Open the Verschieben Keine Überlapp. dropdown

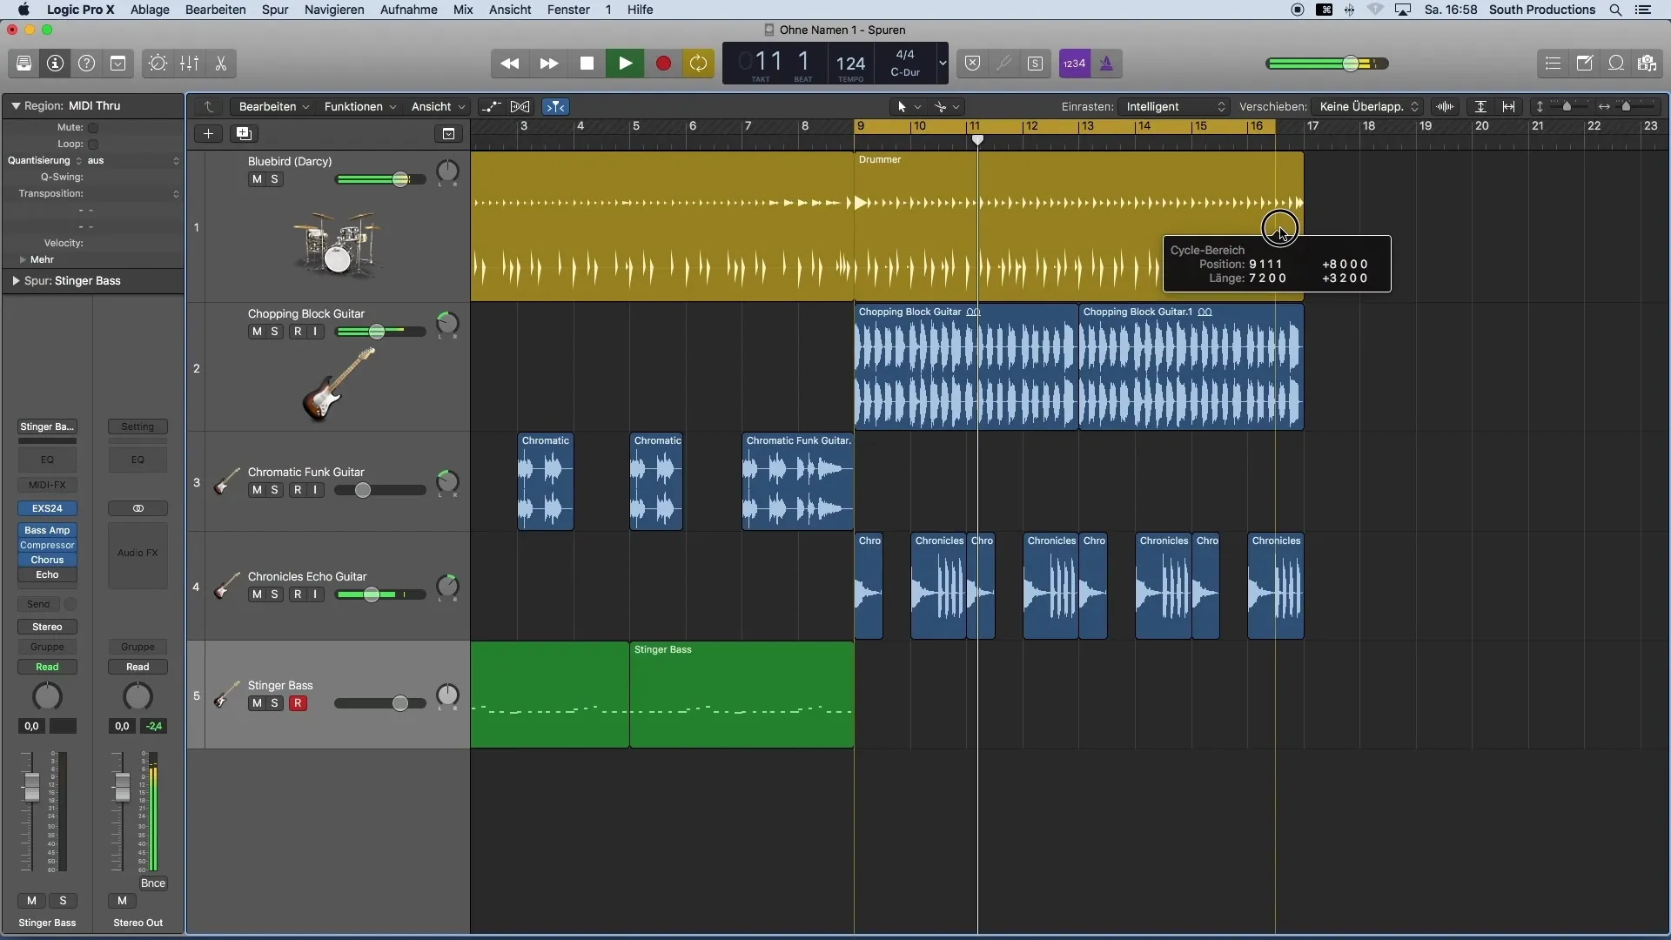coord(1367,106)
